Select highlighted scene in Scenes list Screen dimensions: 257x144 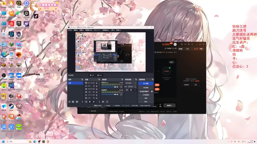pos(75,83)
